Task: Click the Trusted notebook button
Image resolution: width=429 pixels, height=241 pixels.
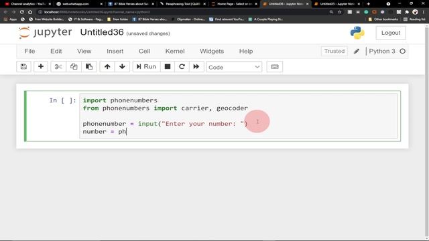Action: [x=334, y=51]
